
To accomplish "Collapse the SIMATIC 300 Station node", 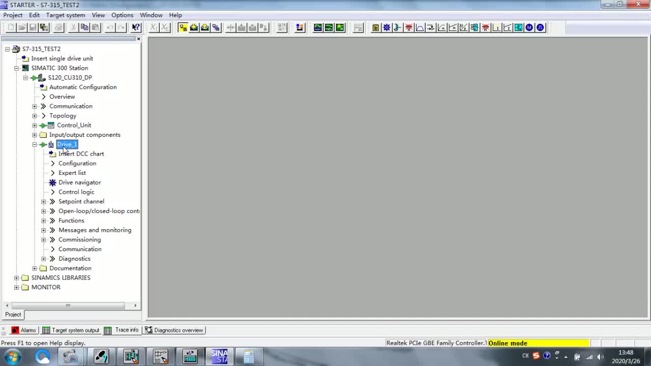I will coord(16,68).
